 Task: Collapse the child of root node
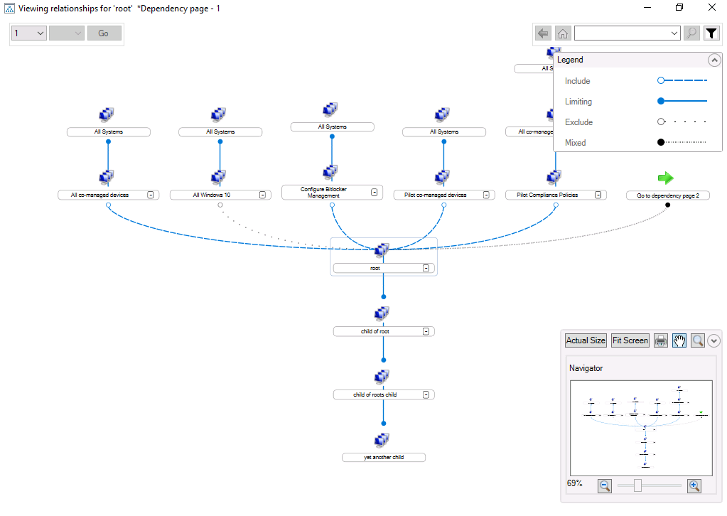(426, 331)
